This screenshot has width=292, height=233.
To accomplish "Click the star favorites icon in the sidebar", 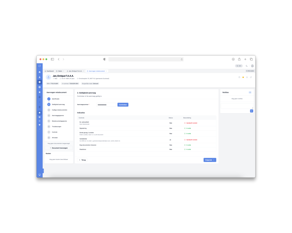I will click(40, 92).
